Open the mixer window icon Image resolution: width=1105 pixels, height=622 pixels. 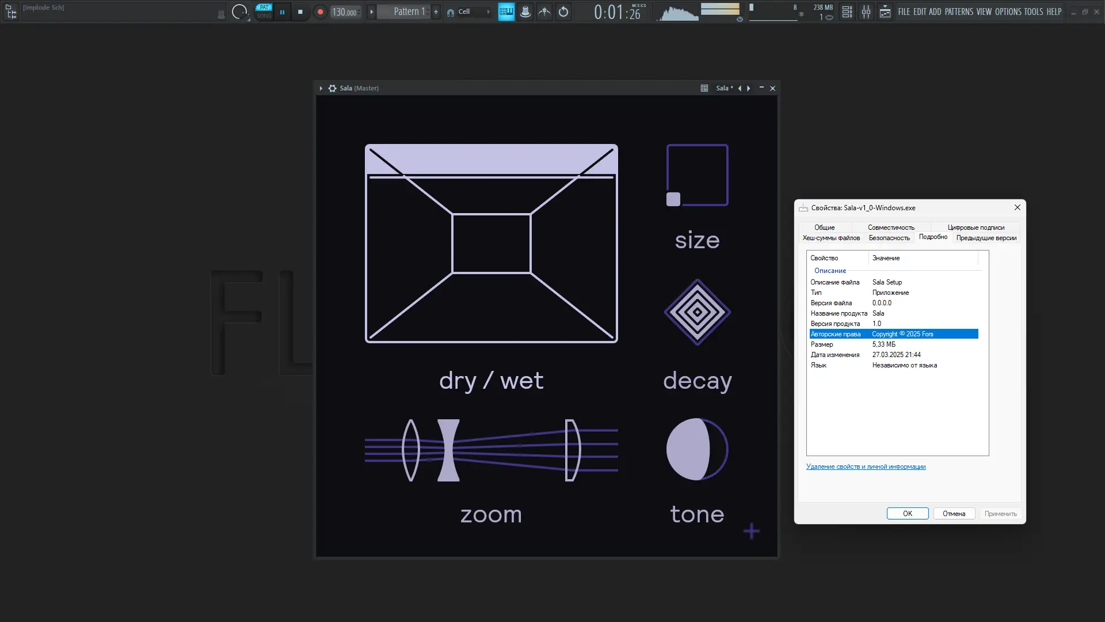pos(866,12)
